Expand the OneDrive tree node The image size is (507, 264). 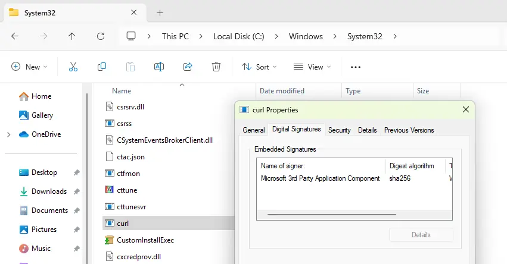coord(9,134)
